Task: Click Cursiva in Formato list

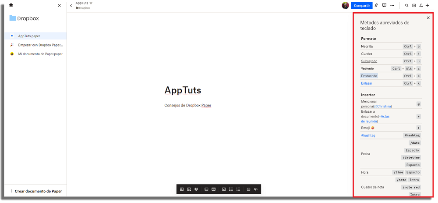Action: [367, 53]
